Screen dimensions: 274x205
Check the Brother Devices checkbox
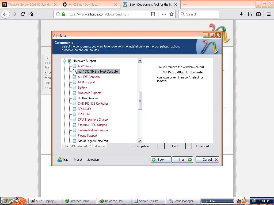click(74, 98)
